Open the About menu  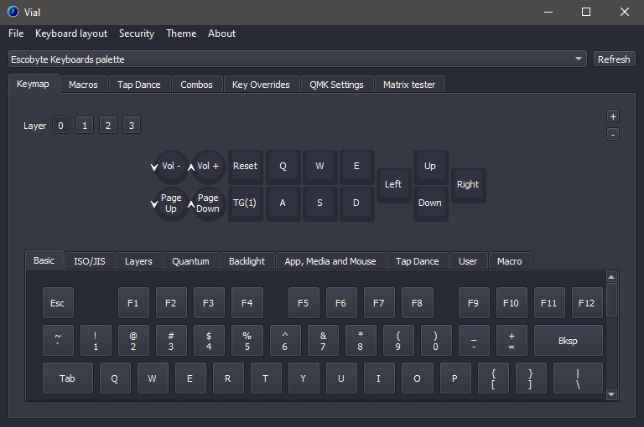click(x=221, y=33)
